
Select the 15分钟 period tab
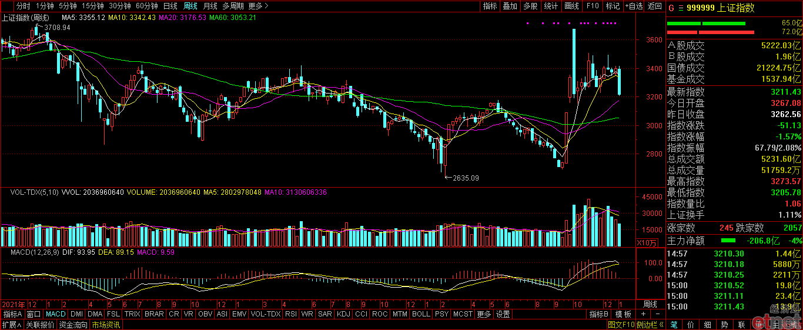pyautogui.click(x=94, y=6)
